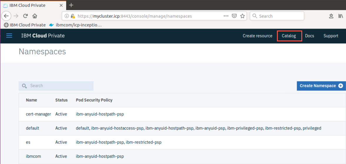Show site information icon in address bar
346x164 pixels.
[67, 16]
